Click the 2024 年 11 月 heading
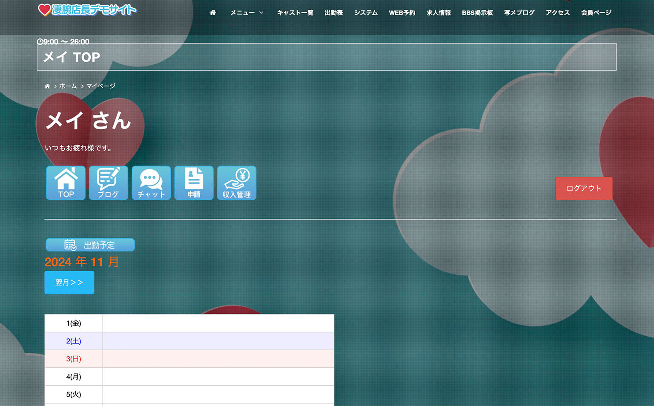 [x=82, y=262]
